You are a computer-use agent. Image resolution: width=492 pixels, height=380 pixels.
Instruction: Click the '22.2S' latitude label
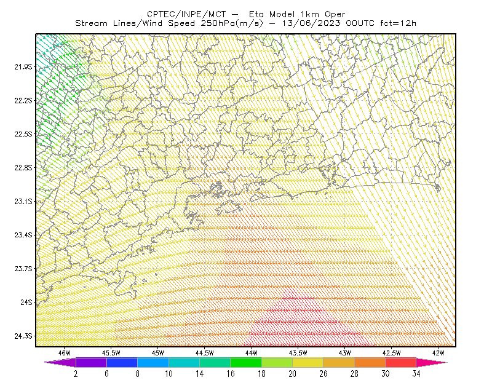(23, 100)
